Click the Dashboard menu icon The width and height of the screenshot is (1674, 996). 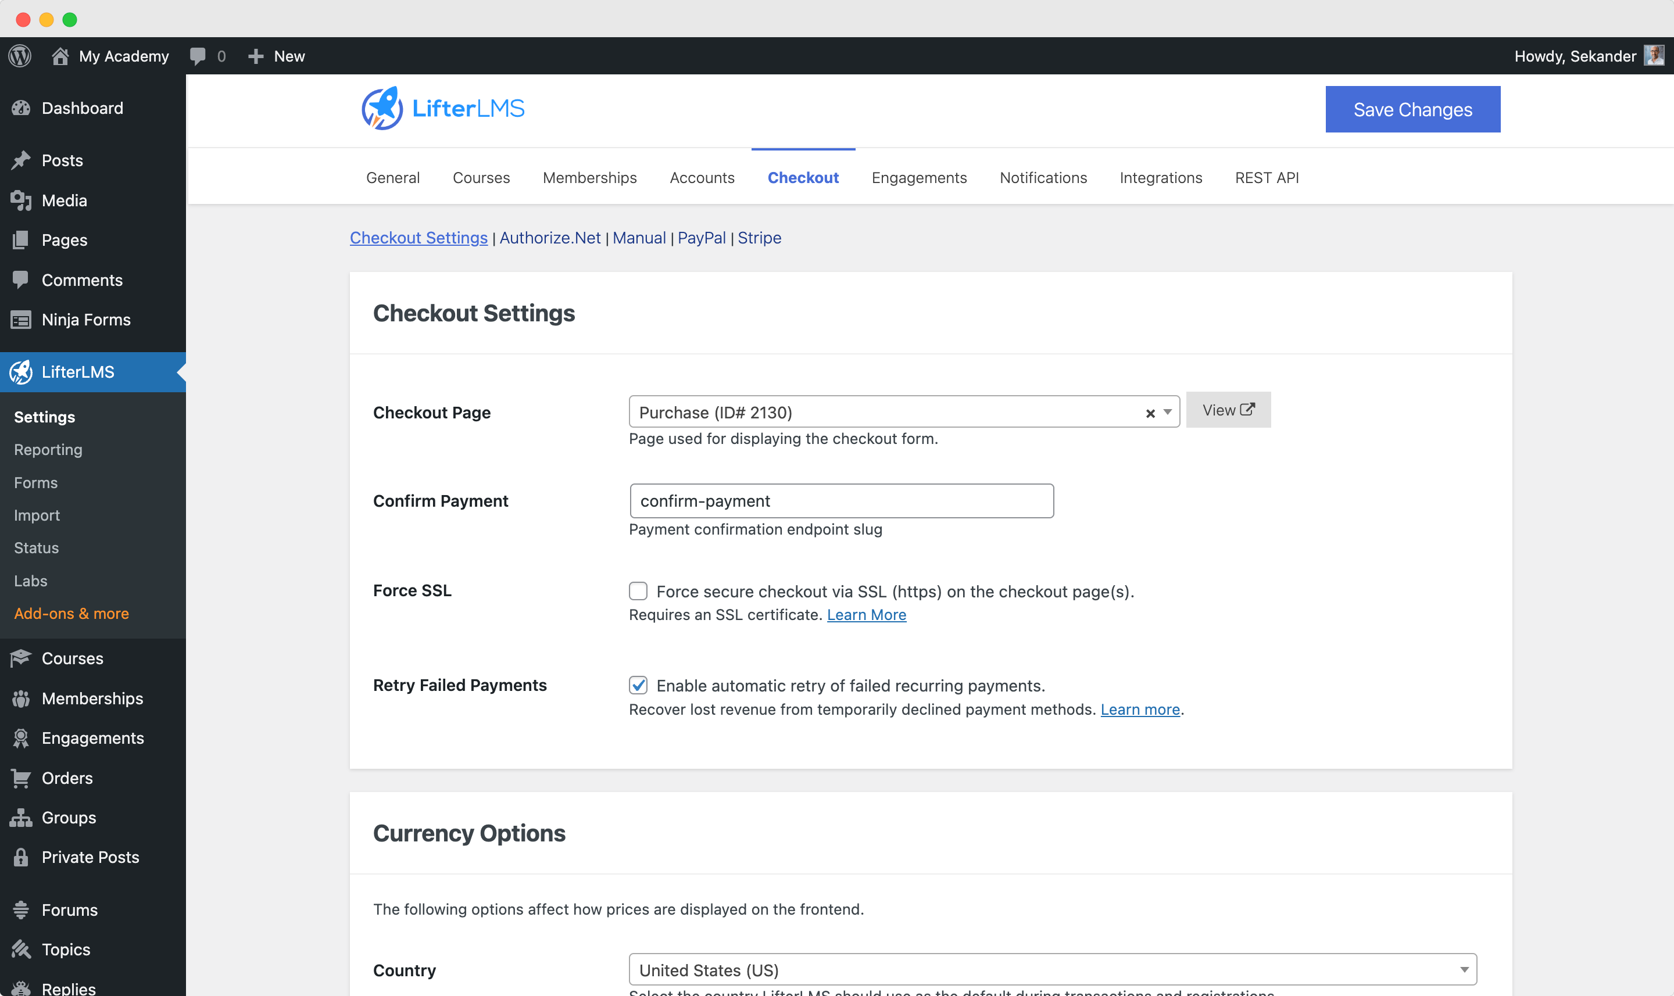pos(20,108)
